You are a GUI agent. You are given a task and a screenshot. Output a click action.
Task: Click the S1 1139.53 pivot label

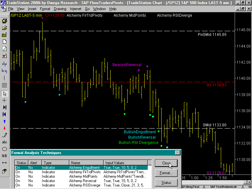pos(216,85)
